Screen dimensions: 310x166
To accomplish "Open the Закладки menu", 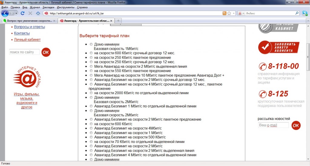I will 48,7.
